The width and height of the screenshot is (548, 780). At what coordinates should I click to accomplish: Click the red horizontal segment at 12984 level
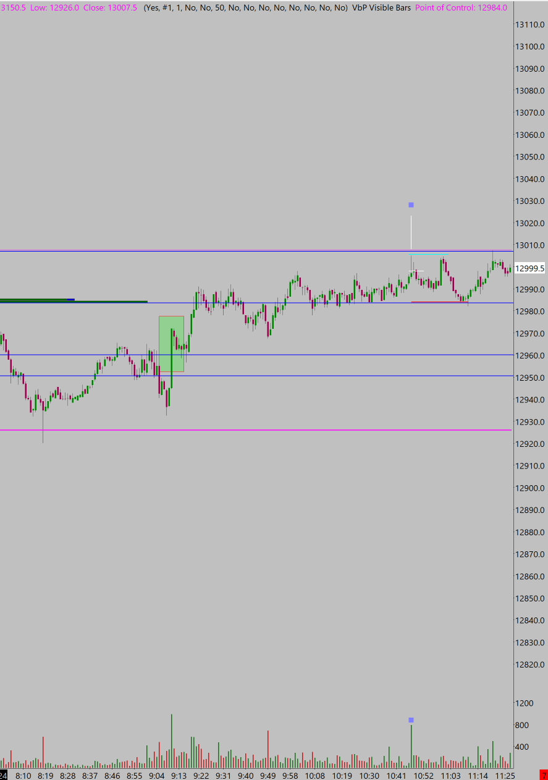coord(439,302)
